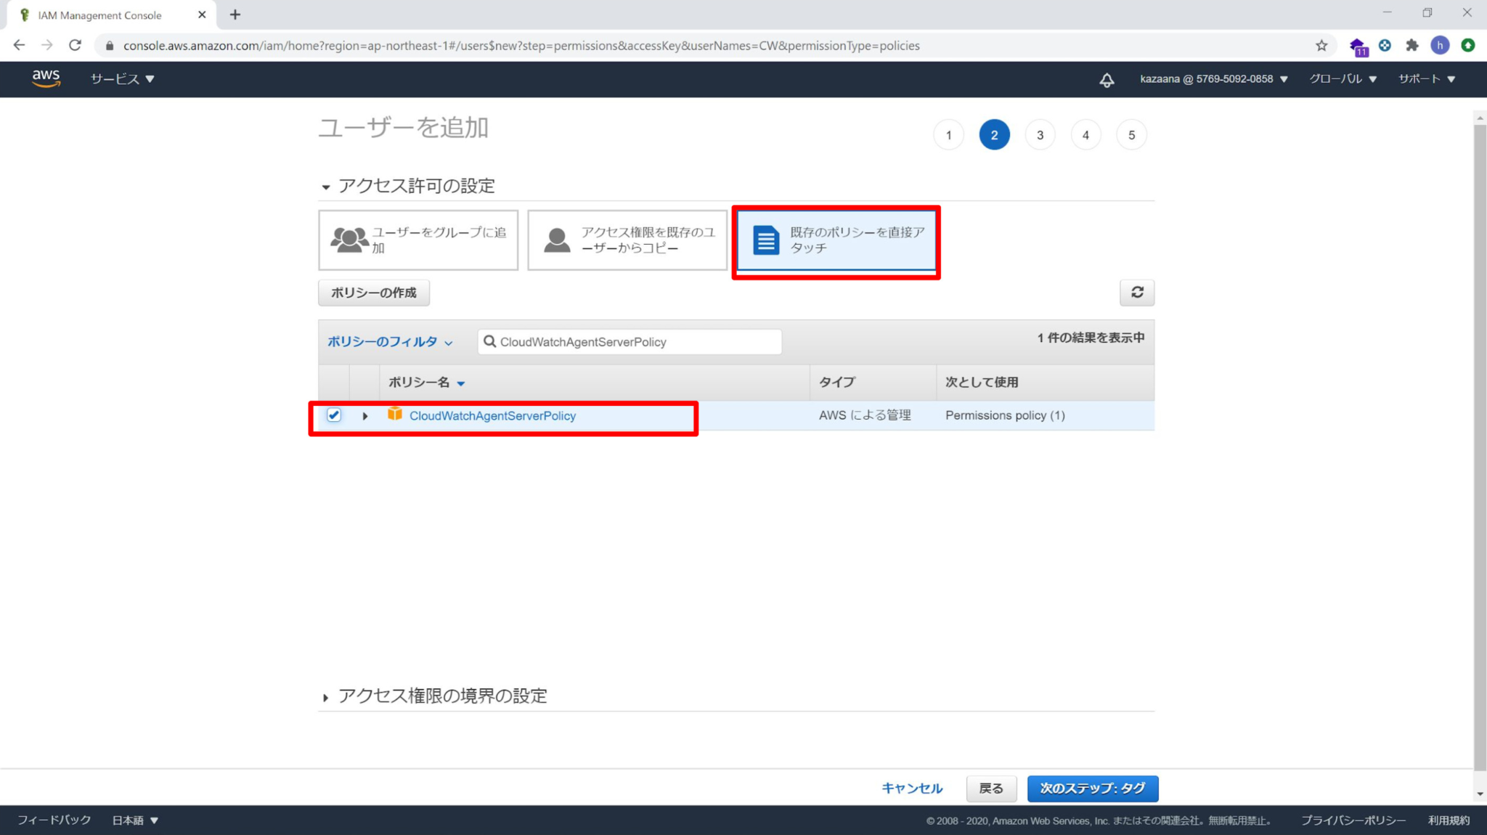The width and height of the screenshot is (1487, 835).
Task: Click the group icon on ユーザーをグループに追加 tile
Action: (348, 239)
